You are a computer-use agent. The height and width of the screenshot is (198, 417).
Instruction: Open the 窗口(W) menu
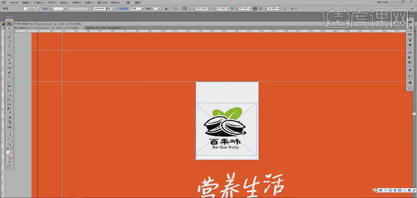point(102,3)
